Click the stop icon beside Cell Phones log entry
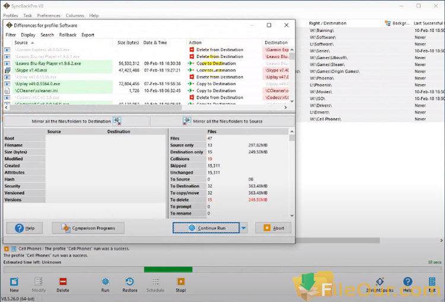 coord(7,249)
